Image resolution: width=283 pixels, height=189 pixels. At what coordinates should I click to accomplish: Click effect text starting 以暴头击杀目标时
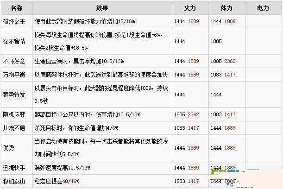point(101,94)
